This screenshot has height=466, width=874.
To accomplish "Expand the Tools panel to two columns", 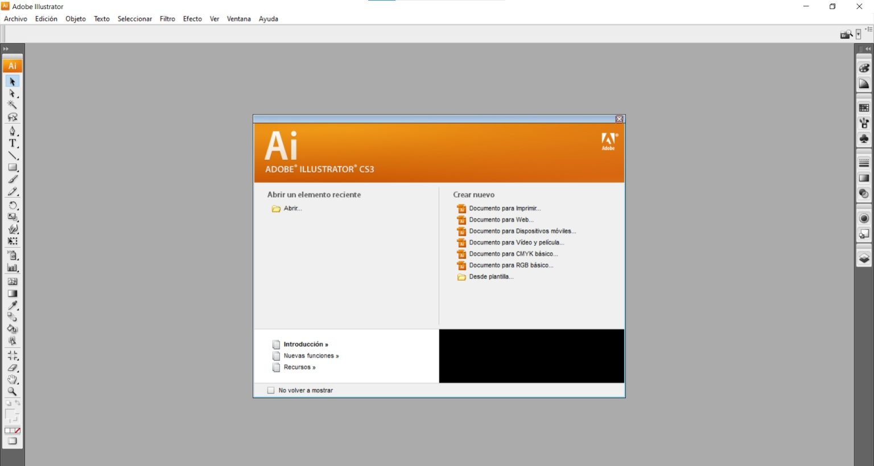I will point(6,49).
